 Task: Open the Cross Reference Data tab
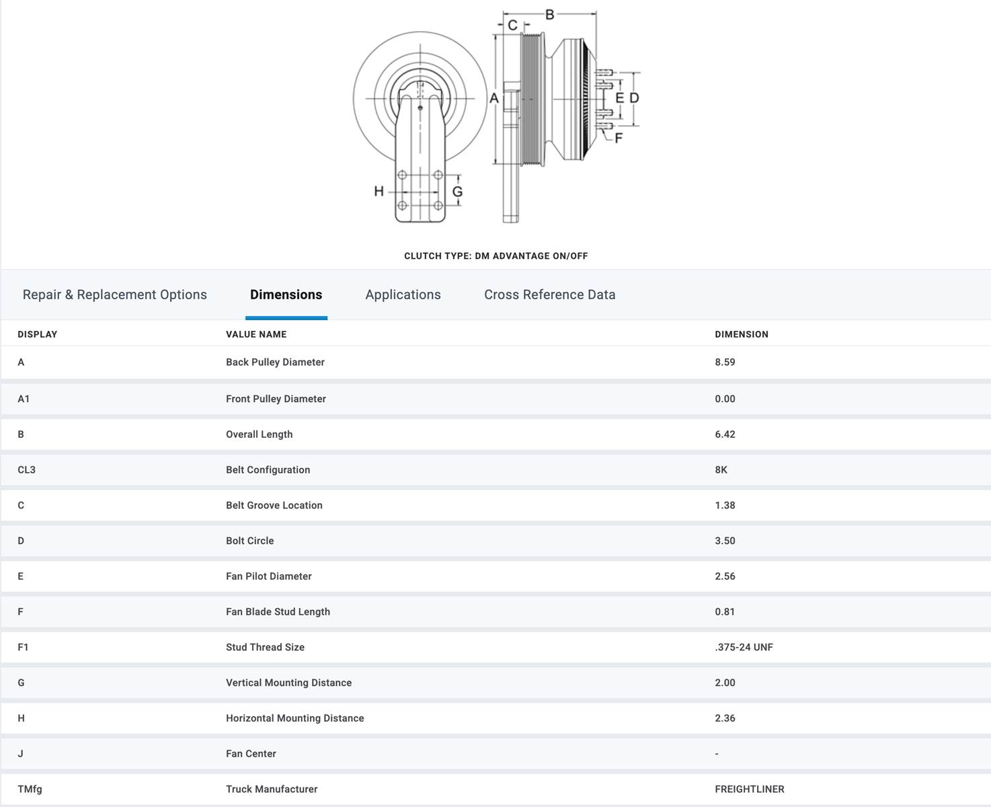[x=549, y=295]
